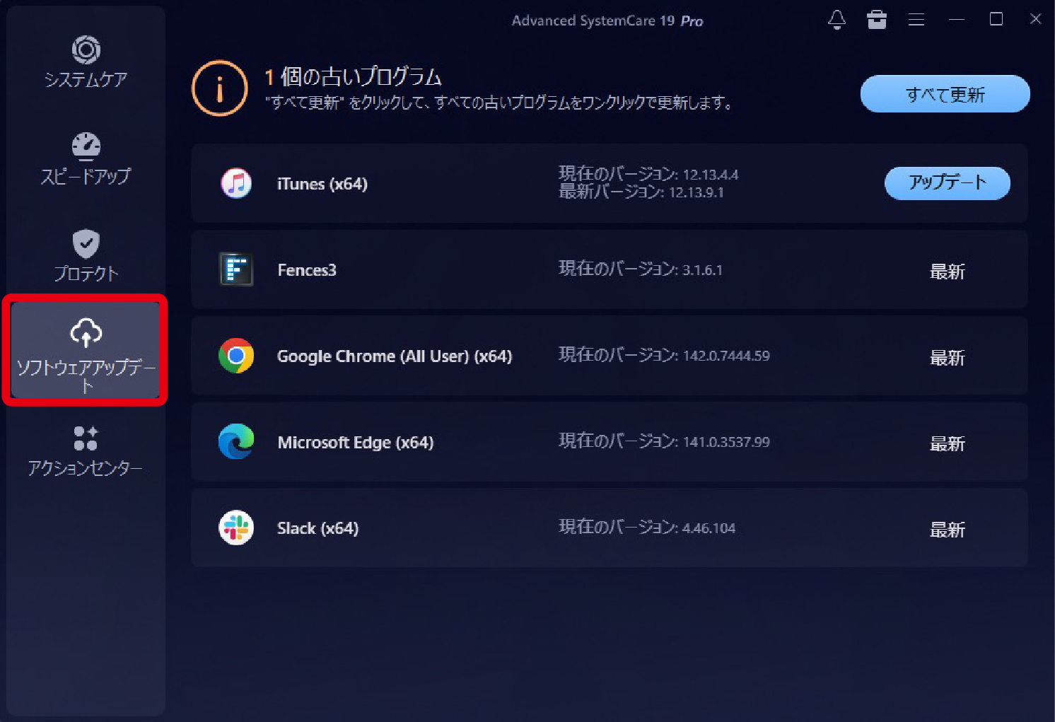Click the Slack application icon
This screenshot has height=722, width=1055.
pos(236,528)
